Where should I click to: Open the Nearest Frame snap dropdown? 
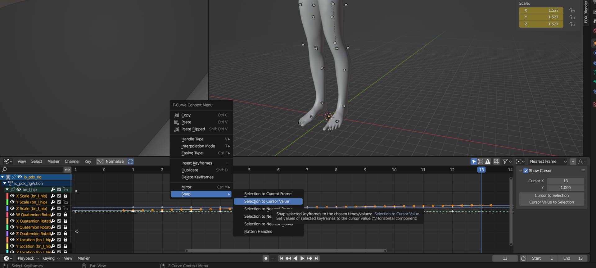548,161
